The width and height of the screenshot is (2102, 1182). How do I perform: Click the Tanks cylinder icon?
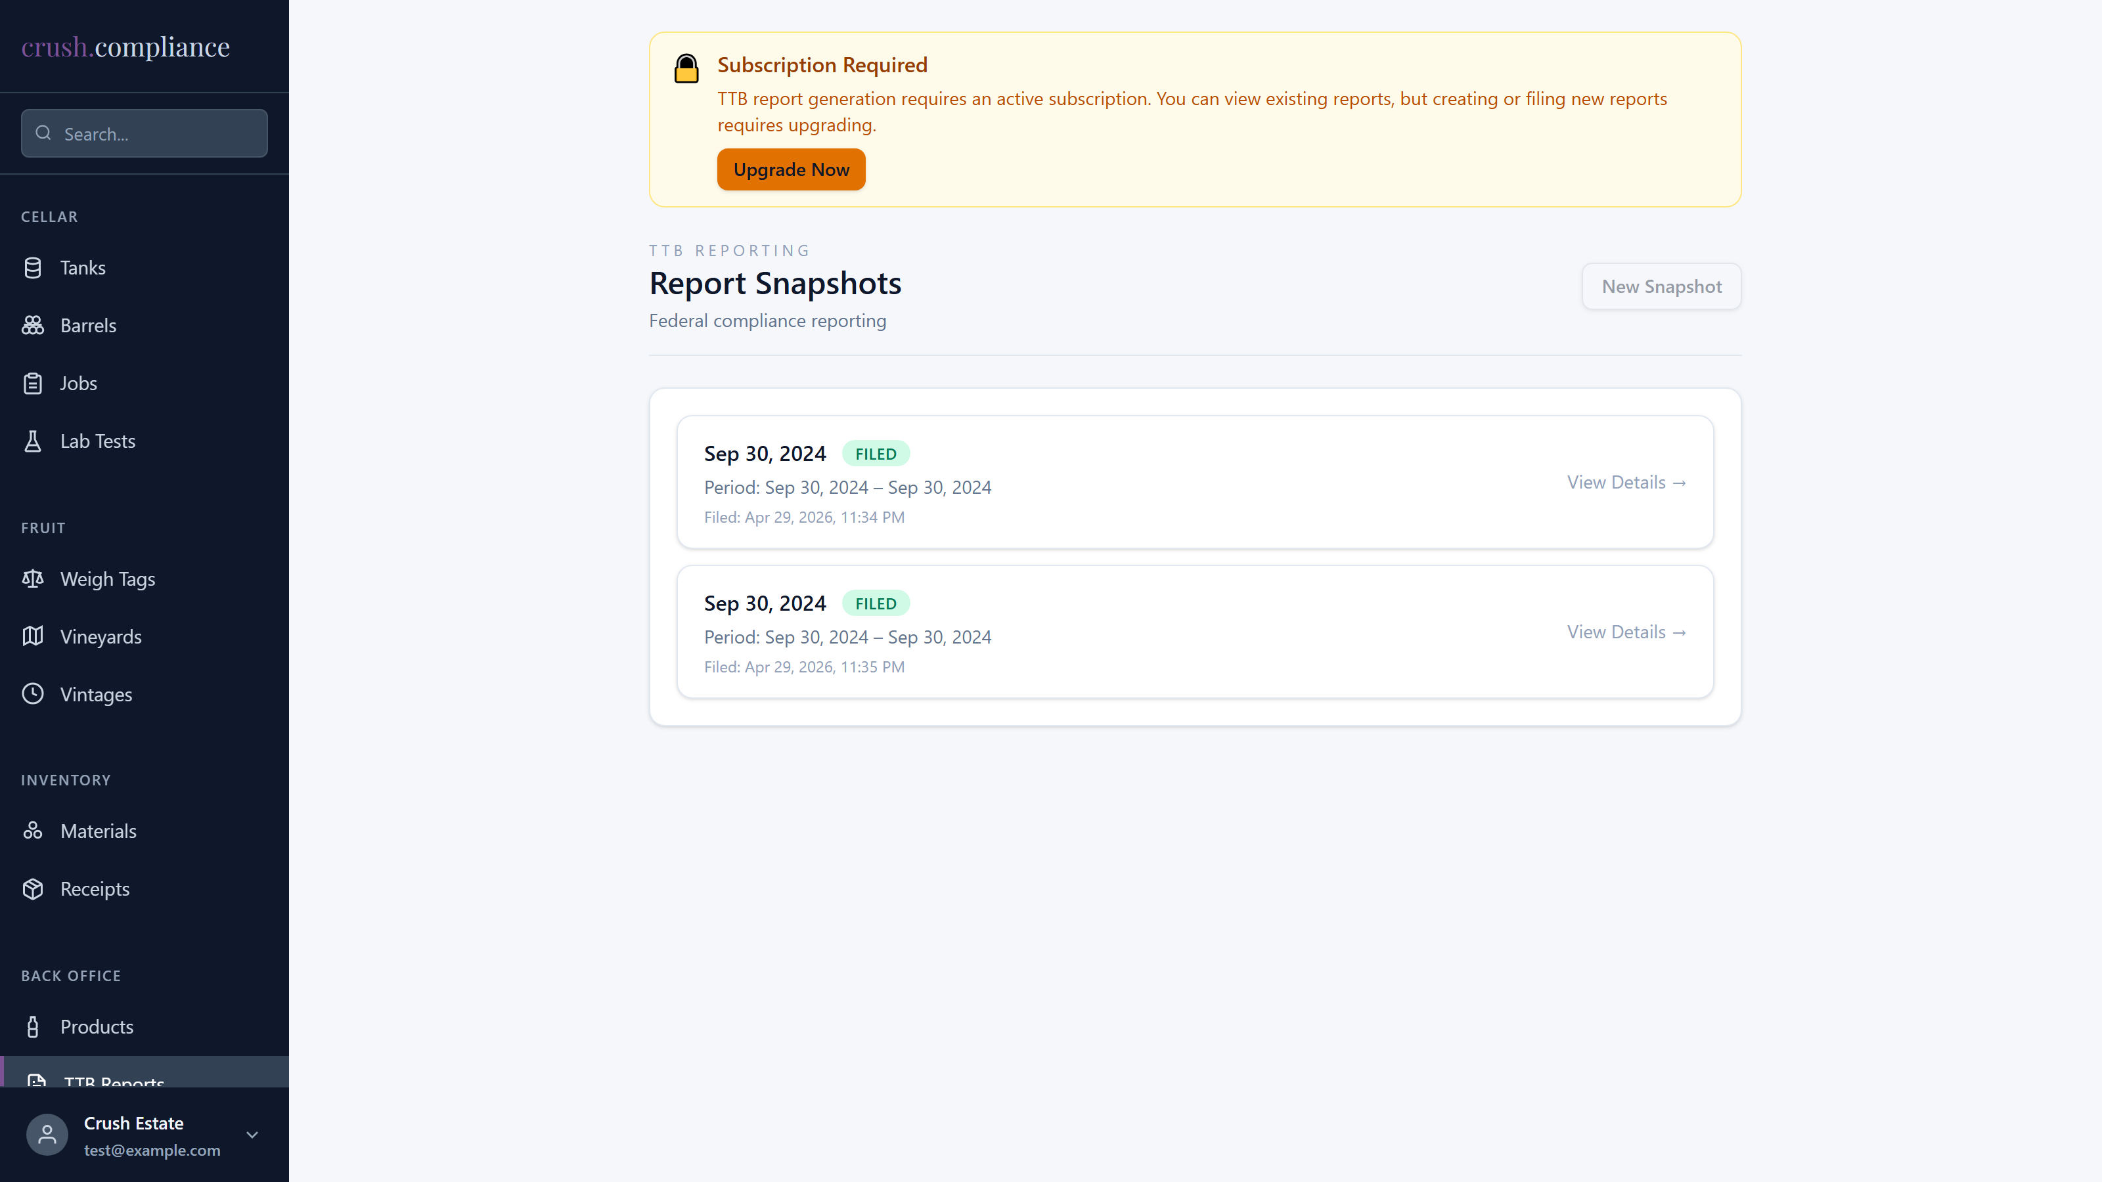[x=33, y=267]
